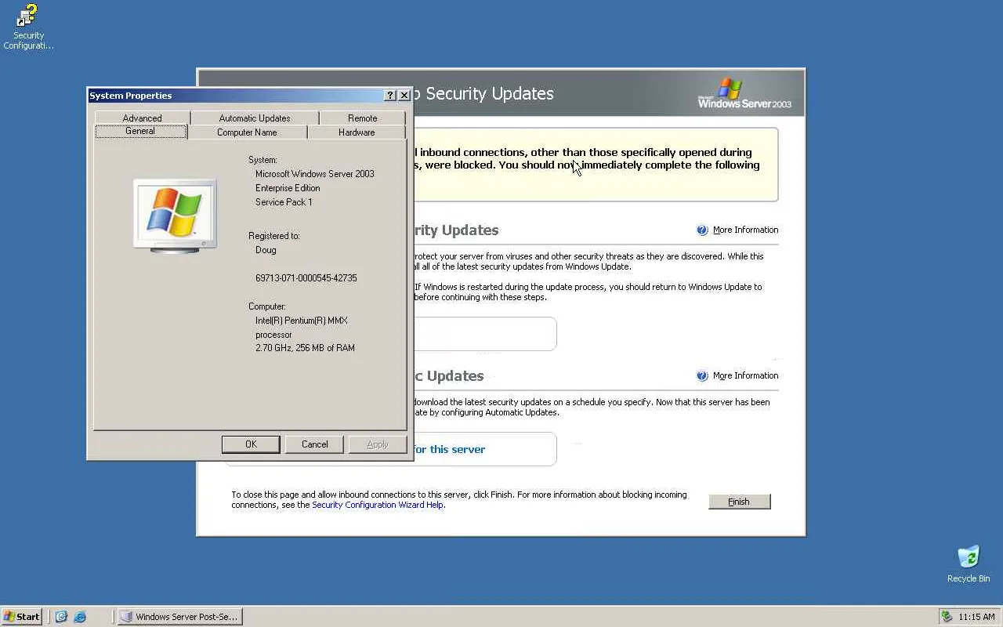Click the 'Enterprise Edition' text
1003x627 pixels.
tap(288, 188)
